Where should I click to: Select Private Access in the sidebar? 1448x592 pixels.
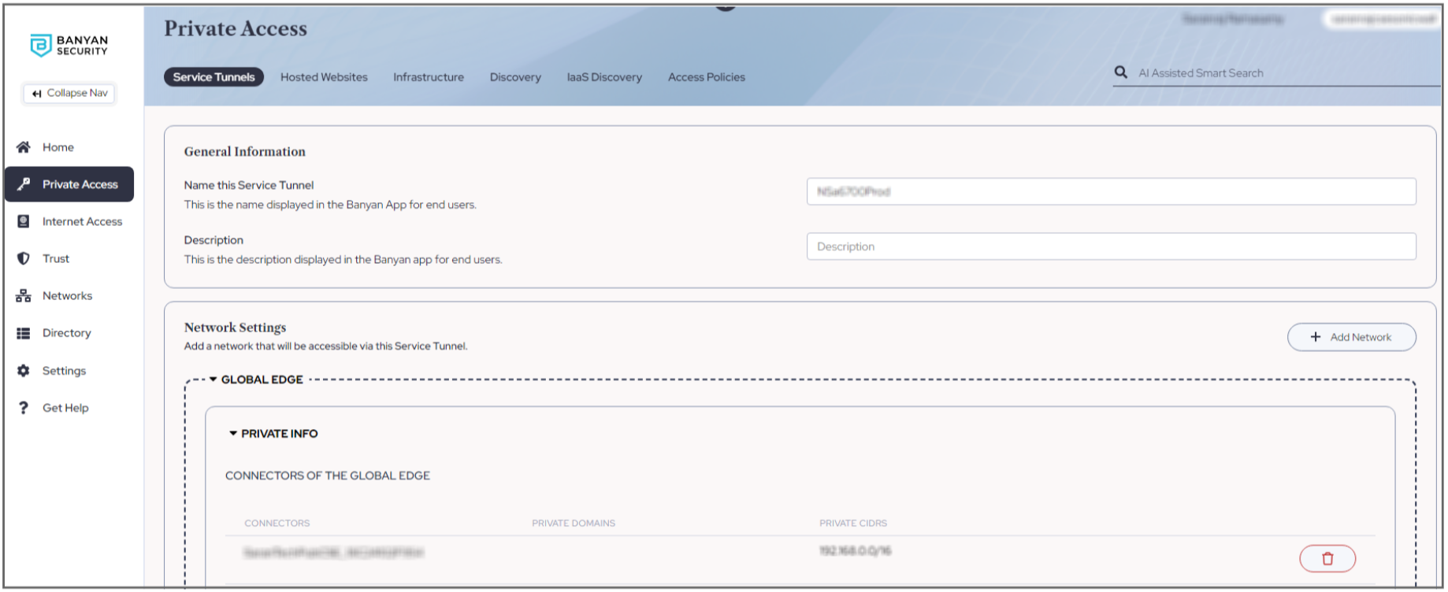pyautogui.click(x=69, y=184)
